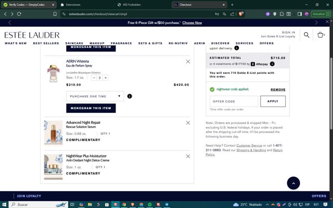Open Sets & Gifts menu
333x208 pixels.
pyautogui.click(x=150, y=43)
